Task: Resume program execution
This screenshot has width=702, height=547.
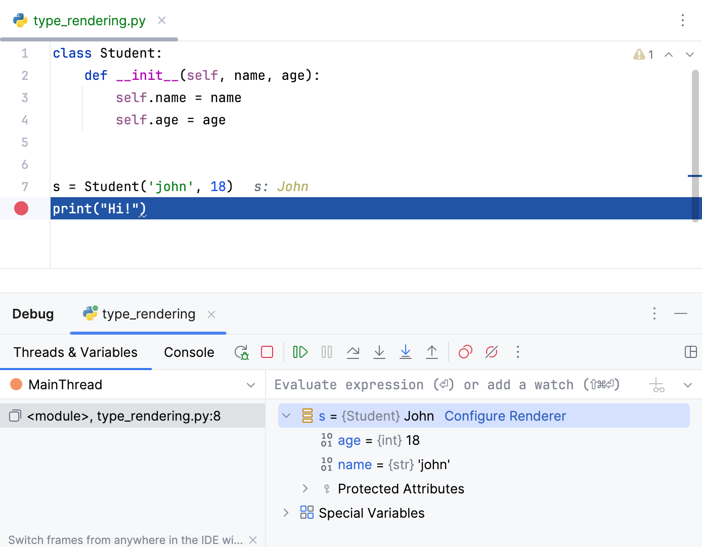Action: 300,352
